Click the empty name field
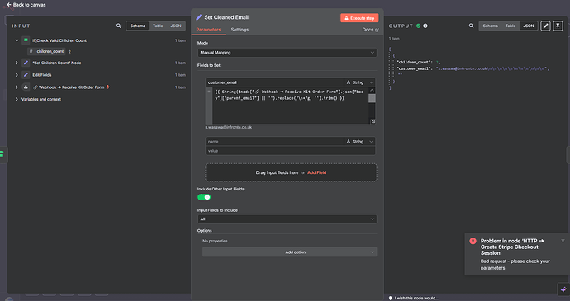This screenshot has width=570, height=301. pos(274,142)
